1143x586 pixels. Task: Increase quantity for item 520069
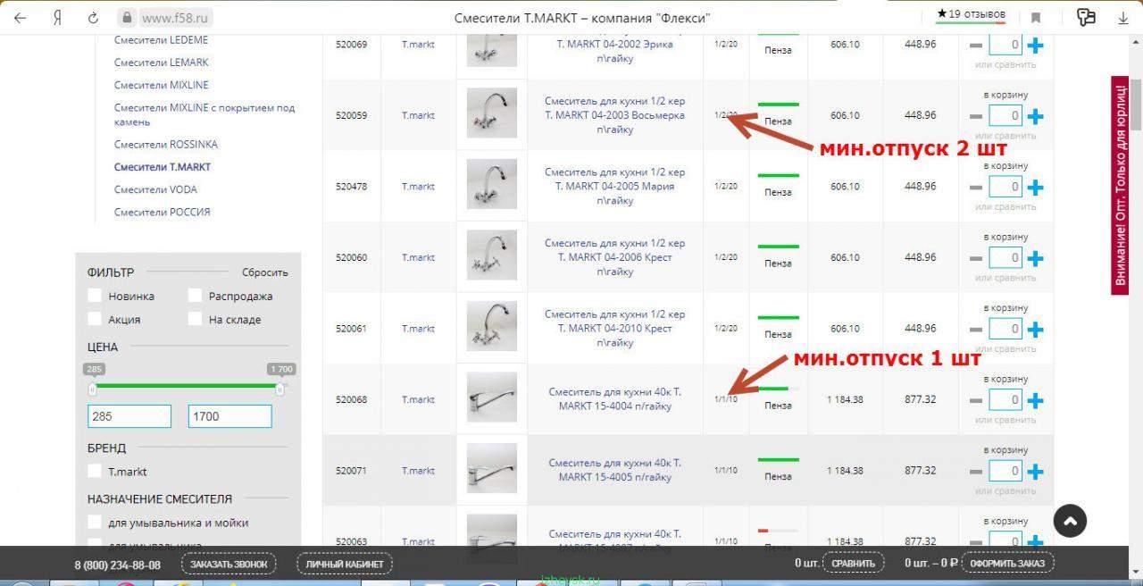(x=1035, y=46)
